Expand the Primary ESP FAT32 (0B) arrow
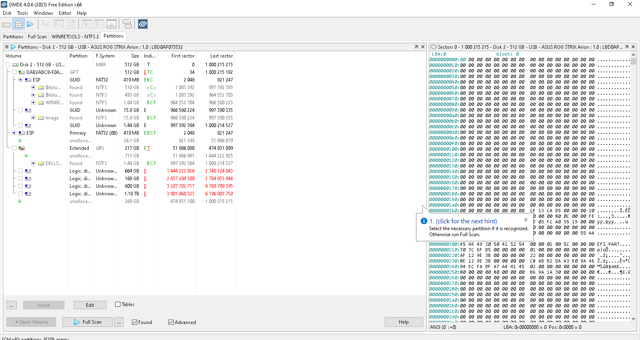640x340 pixels. pyautogui.click(x=14, y=133)
